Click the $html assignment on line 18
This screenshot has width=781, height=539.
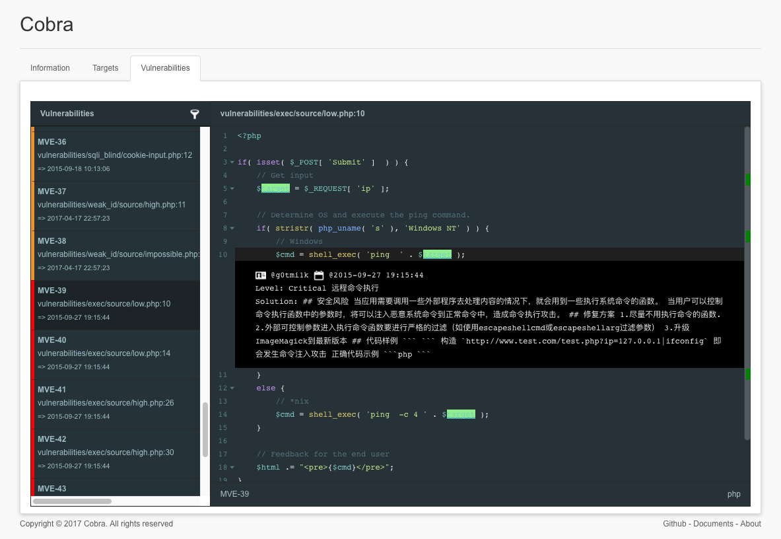268,467
